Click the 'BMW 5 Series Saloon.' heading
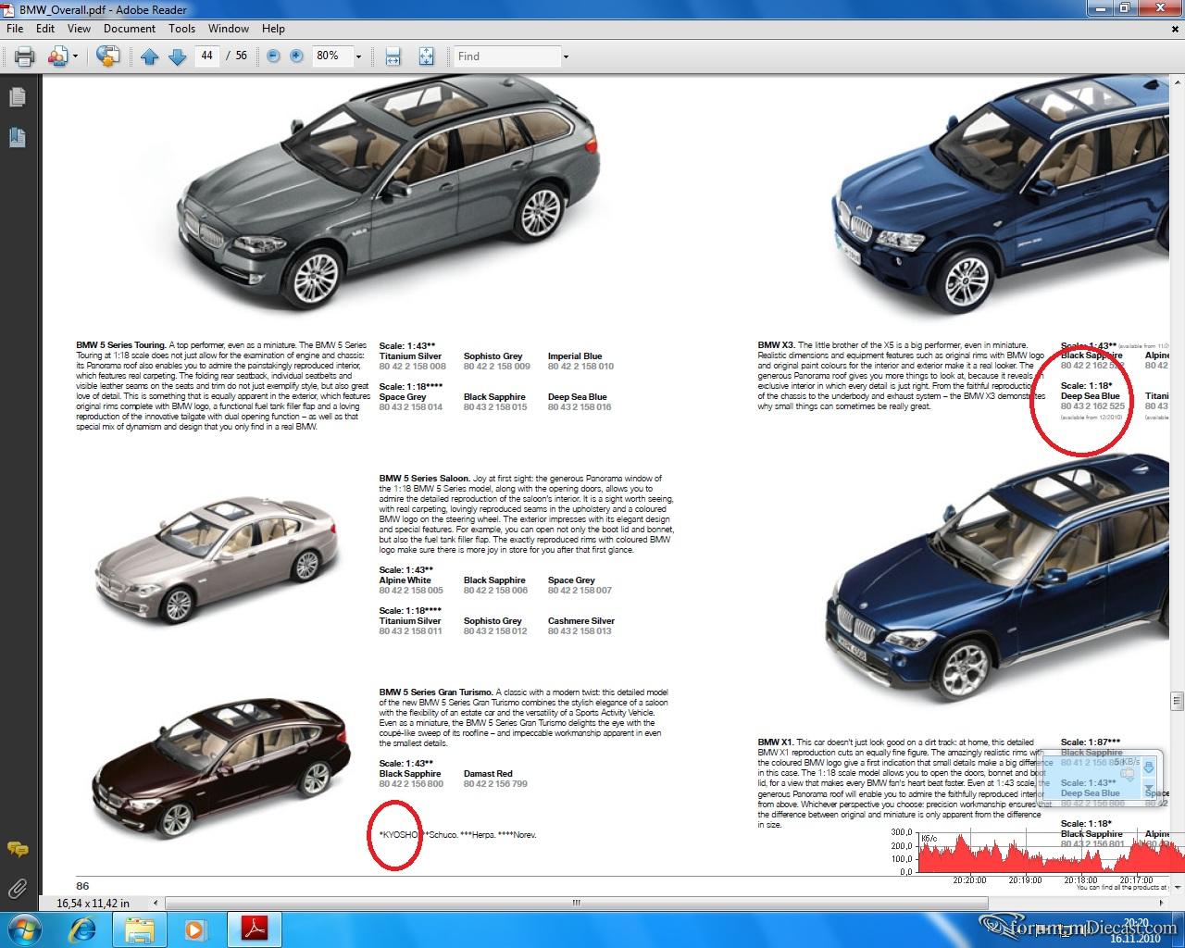 (424, 479)
